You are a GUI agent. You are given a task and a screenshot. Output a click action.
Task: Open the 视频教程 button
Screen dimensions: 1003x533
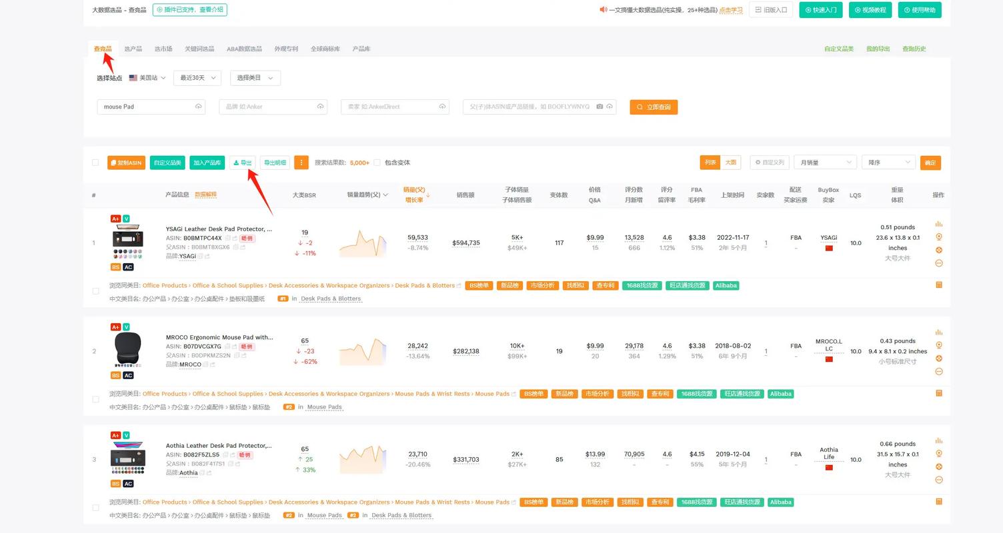coord(870,10)
